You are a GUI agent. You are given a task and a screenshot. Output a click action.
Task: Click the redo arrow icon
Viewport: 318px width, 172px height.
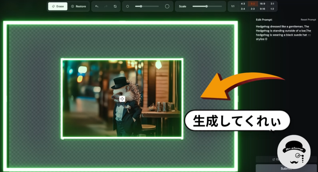coord(106,6)
